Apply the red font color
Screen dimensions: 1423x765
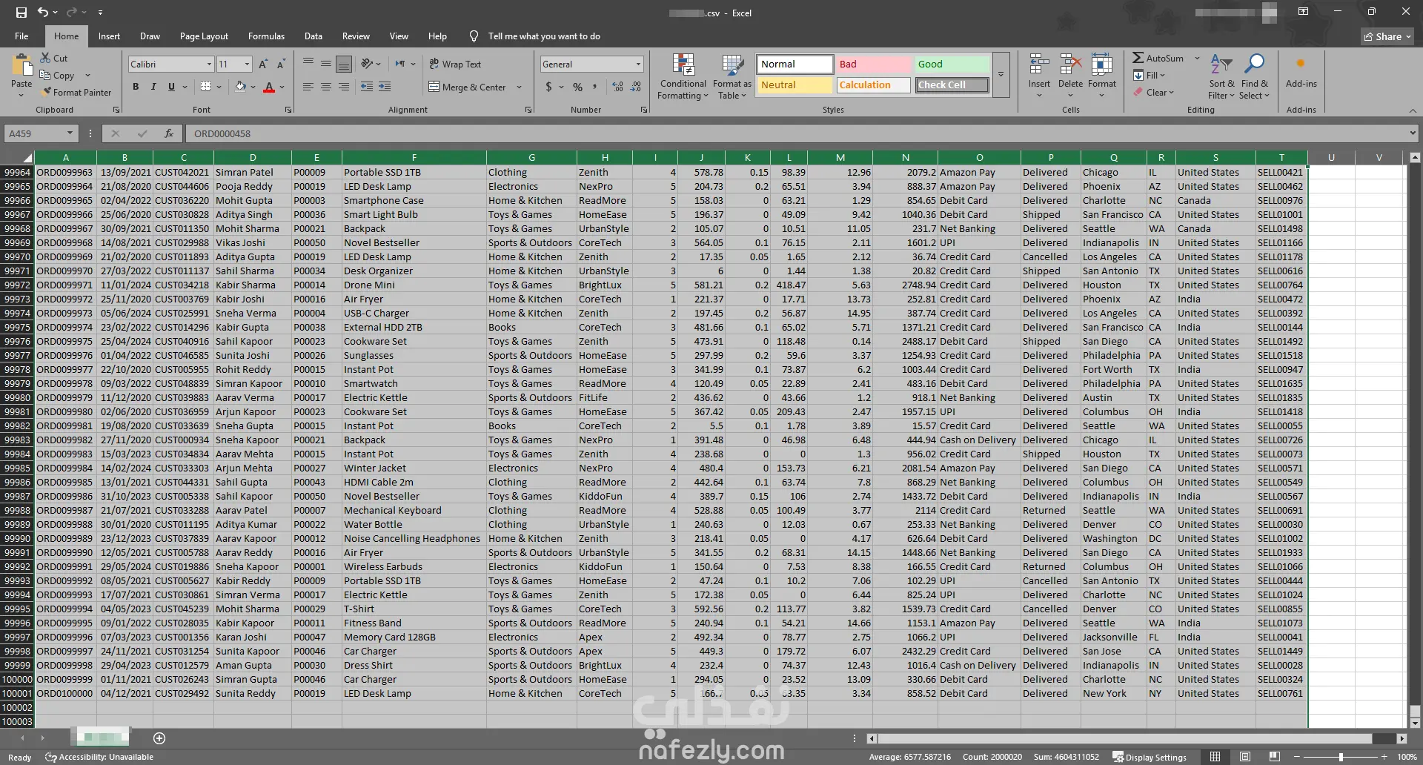tap(269, 87)
